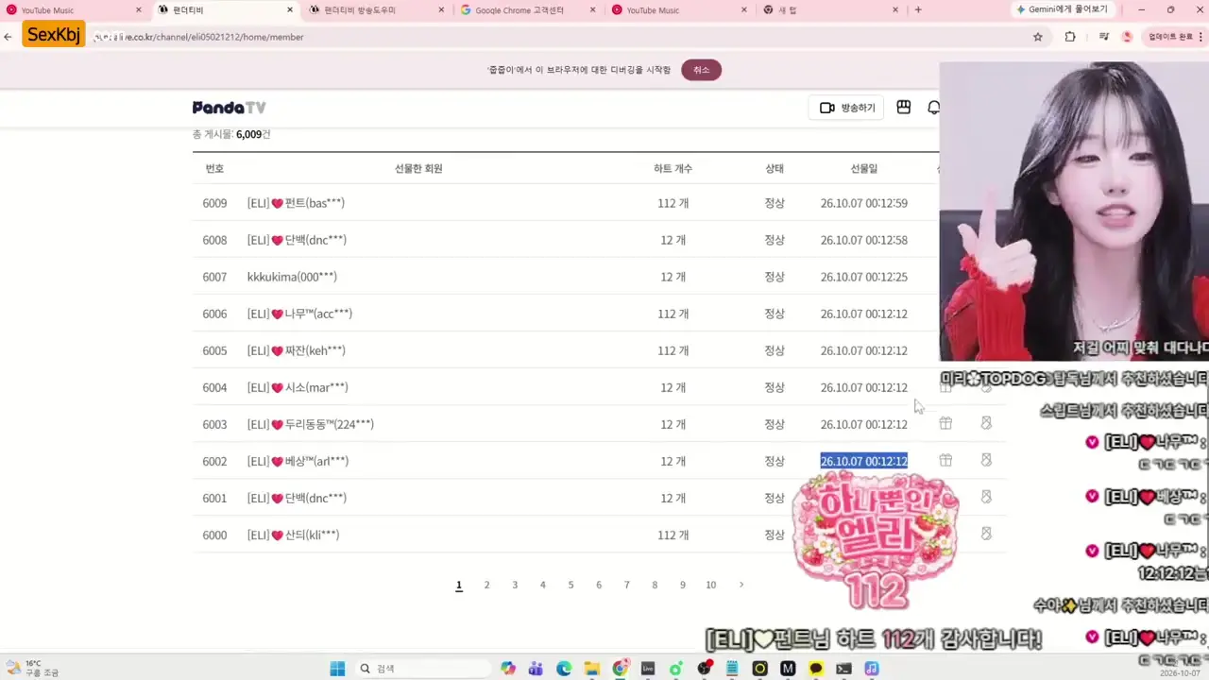Image resolution: width=1209 pixels, height=680 pixels.
Task: Close the 팬더티비 tab
Action: pos(290,10)
